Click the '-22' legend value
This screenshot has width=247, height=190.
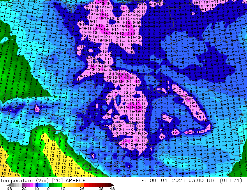(x=23, y=188)
